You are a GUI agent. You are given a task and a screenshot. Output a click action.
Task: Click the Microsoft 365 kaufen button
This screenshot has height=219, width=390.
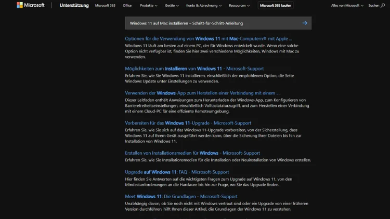(x=275, y=6)
